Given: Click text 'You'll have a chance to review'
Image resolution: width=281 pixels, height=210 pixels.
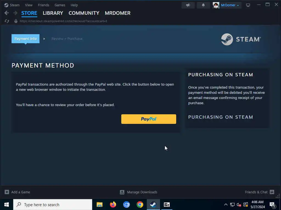Looking at the screenshot, I should coord(65,105).
